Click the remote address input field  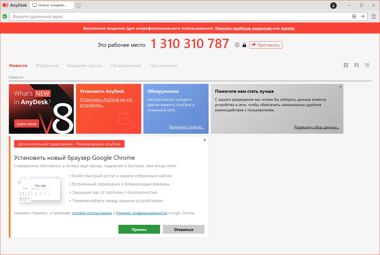coord(166,16)
